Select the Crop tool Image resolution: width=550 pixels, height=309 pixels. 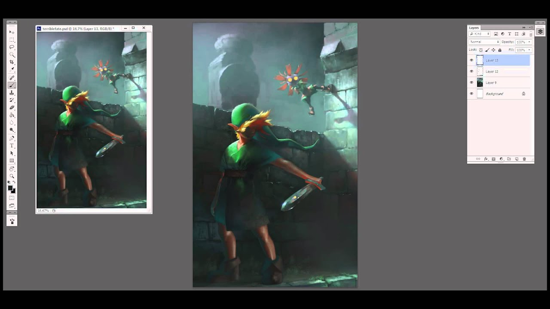click(x=12, y=62)
